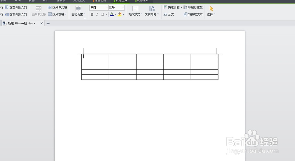Click the bottom-right cell of the table
Screen dimensions: 295x161
tap(204, 77)
